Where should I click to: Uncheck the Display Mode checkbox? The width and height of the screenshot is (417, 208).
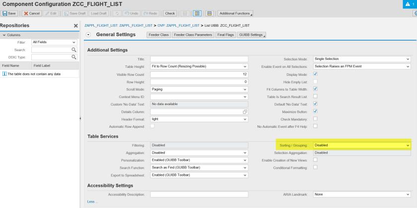[x=315, y=74]
